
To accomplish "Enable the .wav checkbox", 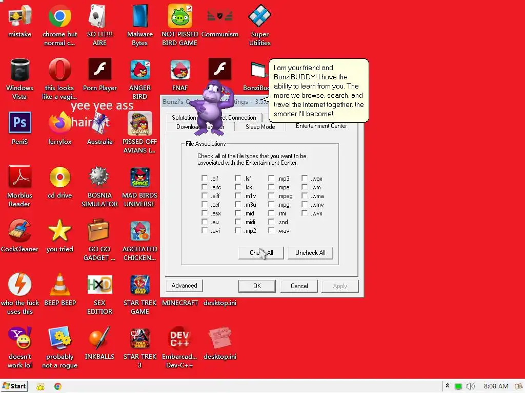I will click(x=271, y=230).
